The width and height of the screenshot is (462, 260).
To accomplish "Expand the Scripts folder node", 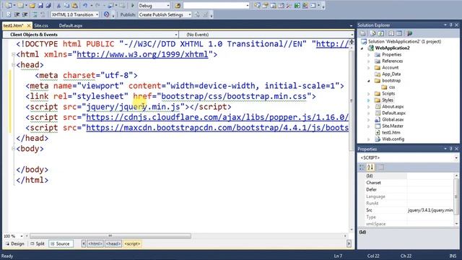I will click(x=369, y=93).
